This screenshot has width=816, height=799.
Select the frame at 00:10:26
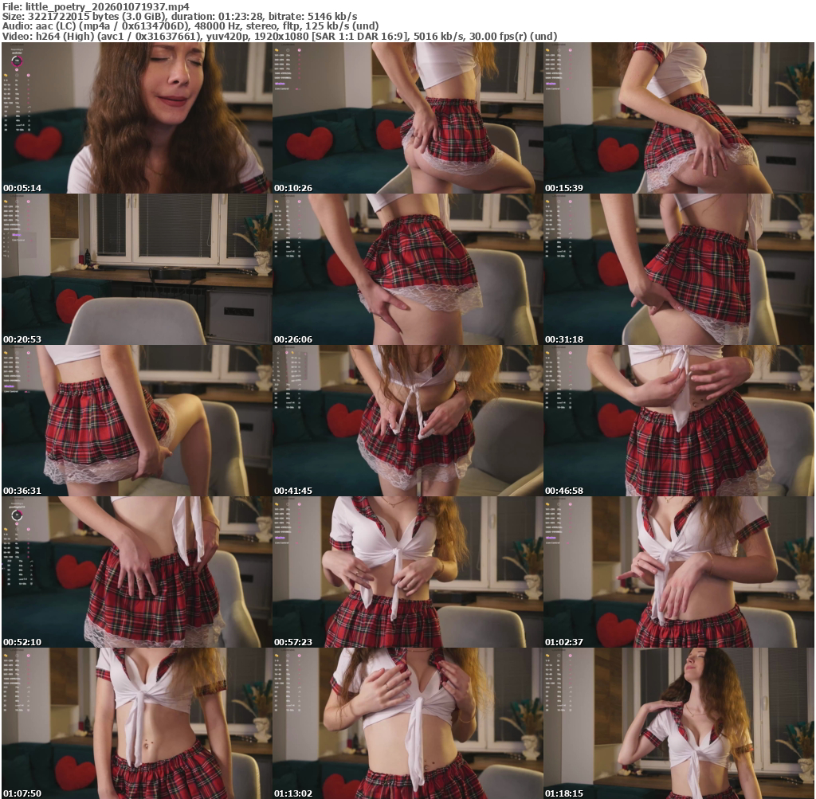pos(406,118)
